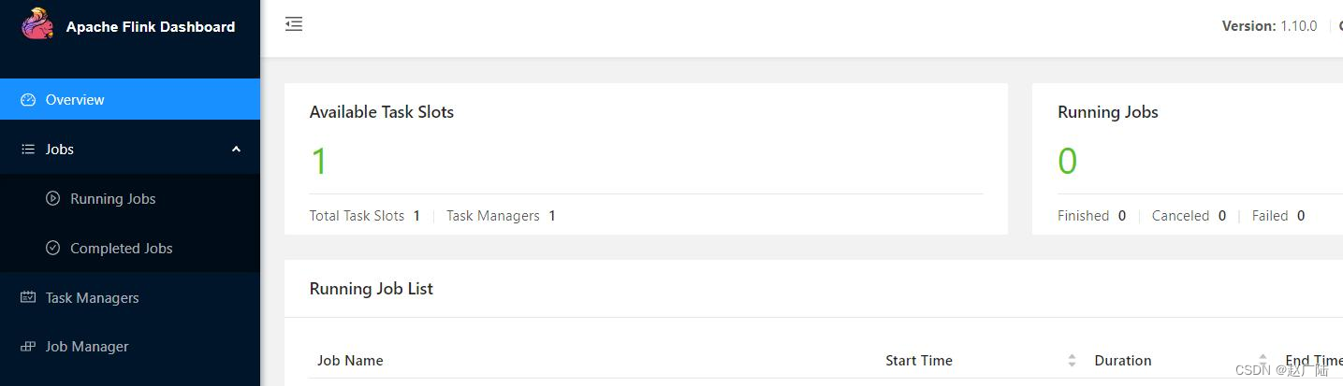The height and width of the screenshot is (386, 1343).
Task: Open the Job Manager page
Action: 130,347
